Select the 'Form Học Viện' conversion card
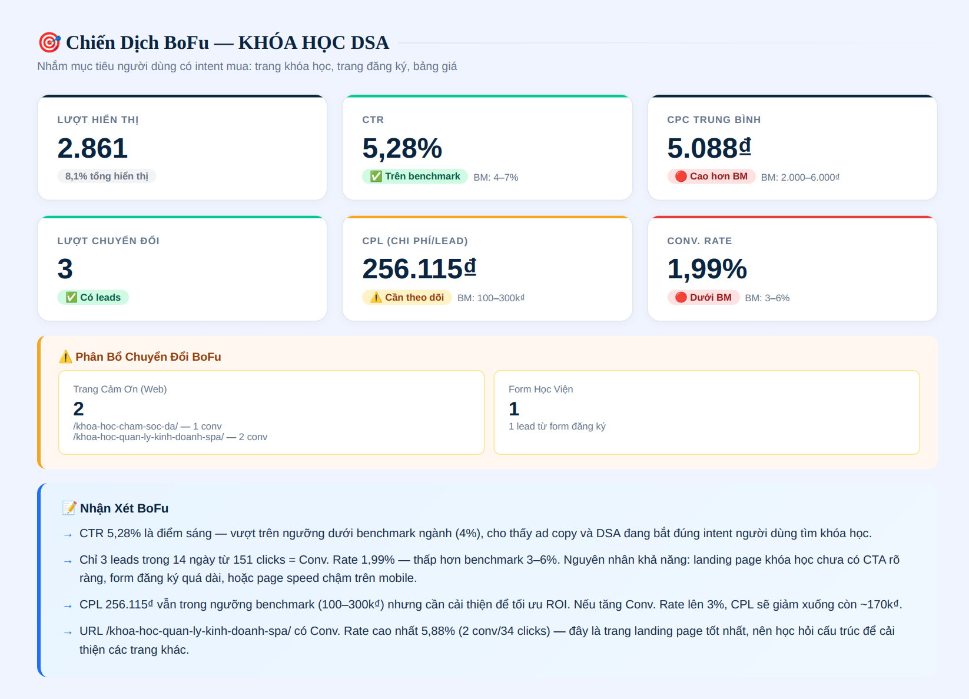Viewport: 969px width, 699px height. point(706,412)
